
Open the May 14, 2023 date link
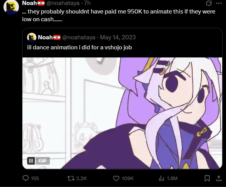pos(118,37)
